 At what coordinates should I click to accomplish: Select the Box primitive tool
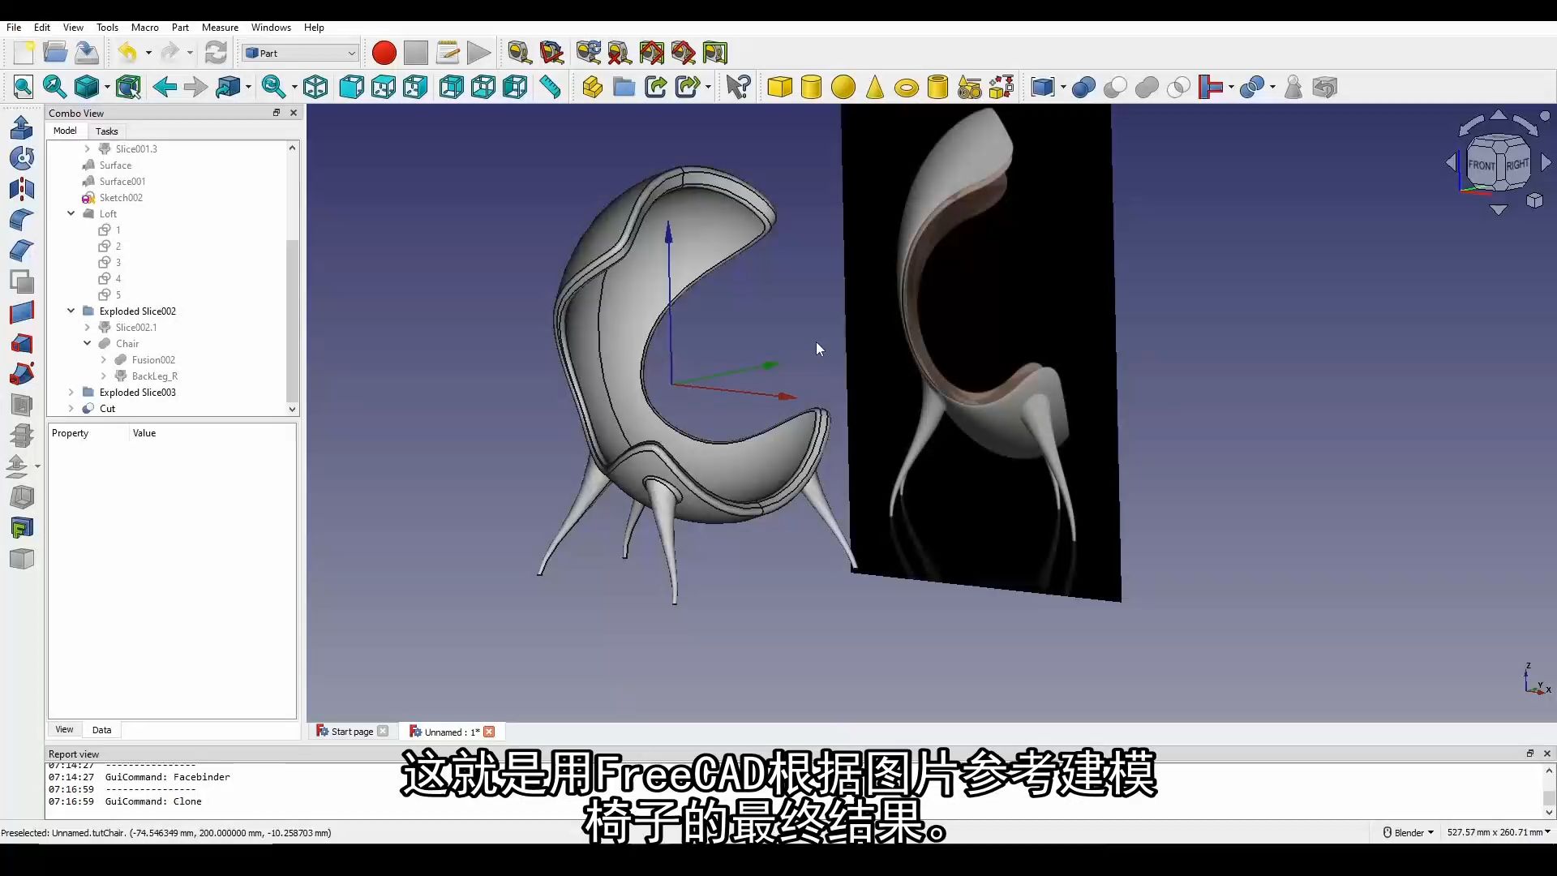781,87
